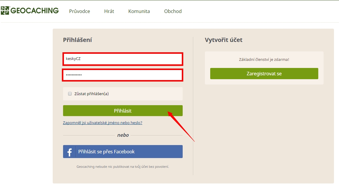
Task: Click the Geocaching logo
Action: [x=30, y=11]
